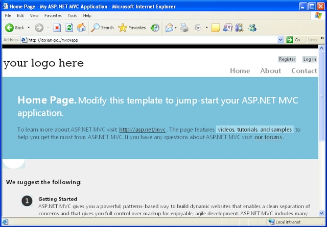Navigate to the Home nav link

(x=240, y=71)
